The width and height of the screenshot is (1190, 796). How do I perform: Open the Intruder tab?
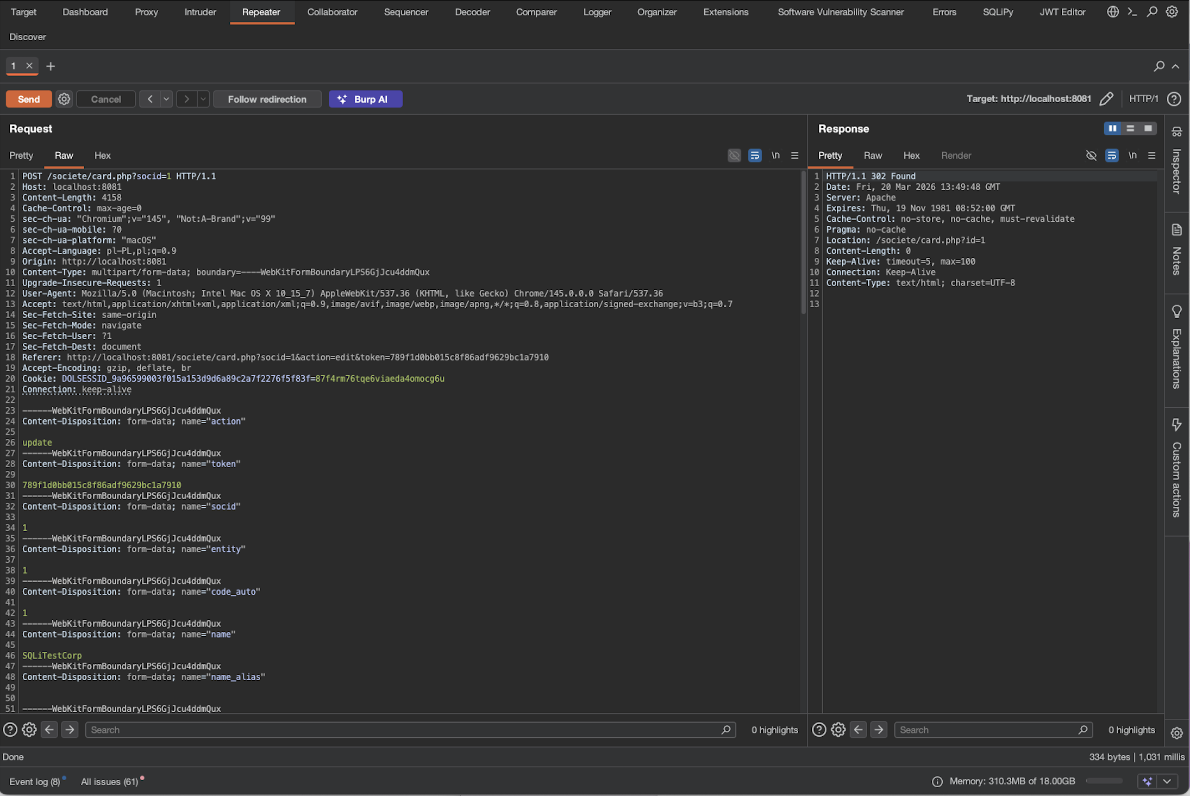coord(200,12)
